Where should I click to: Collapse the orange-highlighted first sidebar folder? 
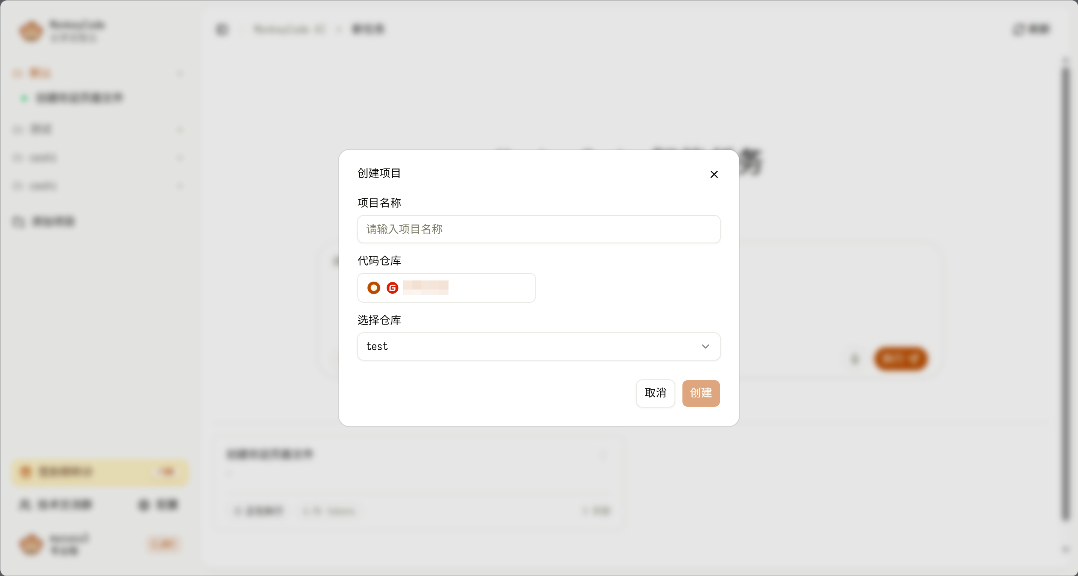[x=180, y=74]
